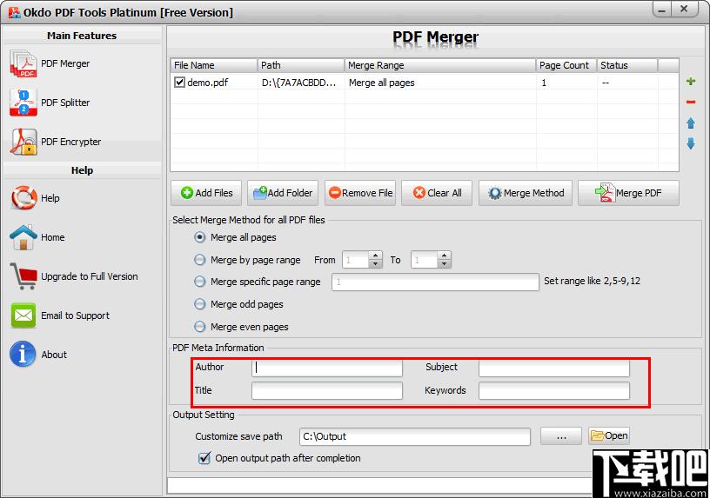
Task: Select the demo.pdf file name cell
Action: [208, 83]
